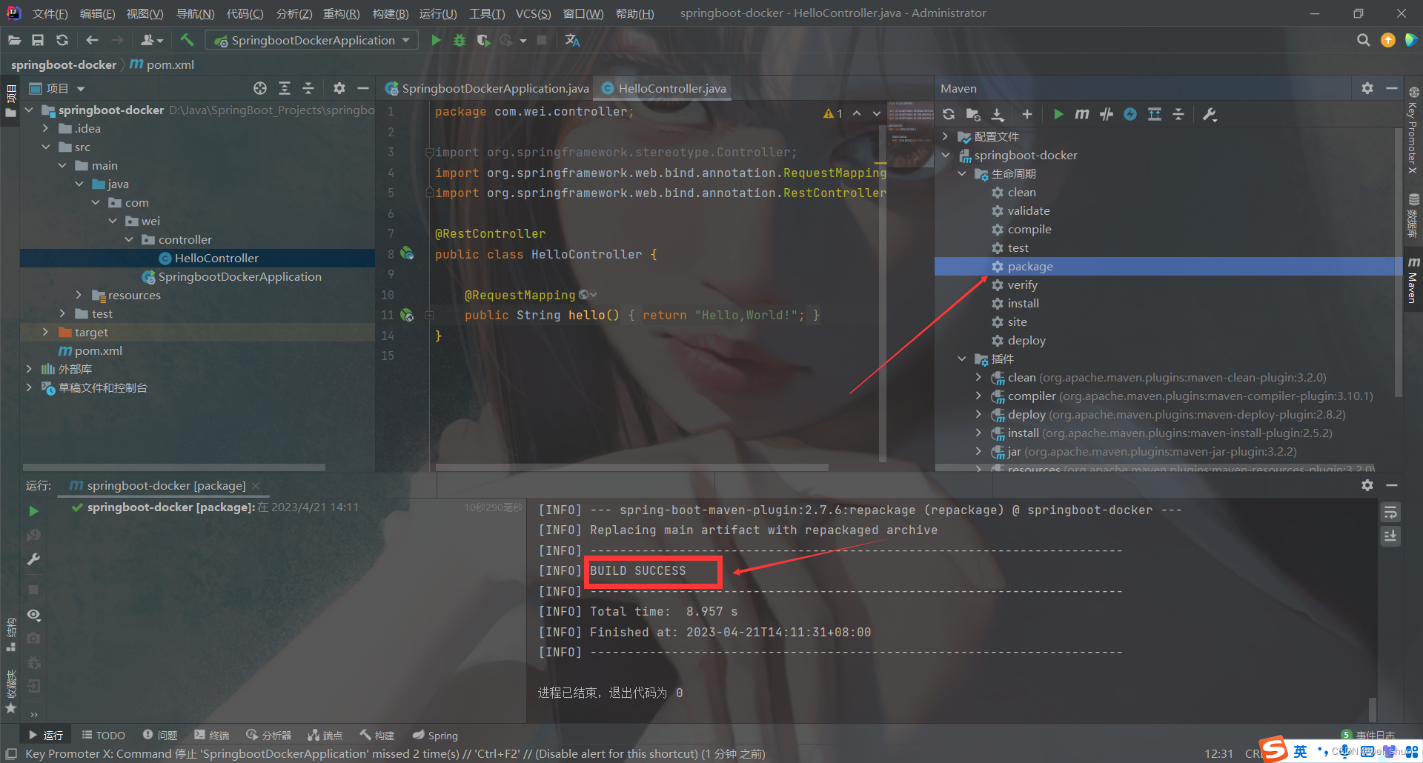This screenshot has height=763, width=1423.
Task: Click the wrench icon in Run panel
Action: tap(33, 559)
